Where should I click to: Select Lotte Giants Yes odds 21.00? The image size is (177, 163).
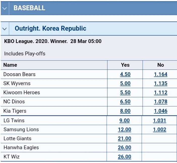(124, 138)
